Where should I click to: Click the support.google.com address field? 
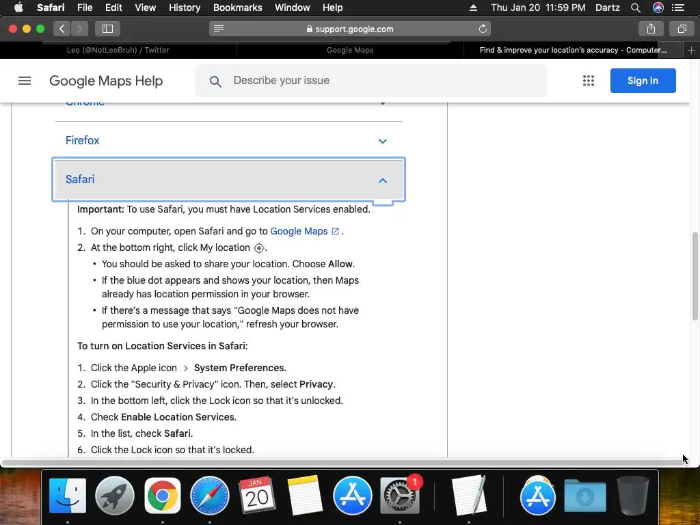(350, 29)
